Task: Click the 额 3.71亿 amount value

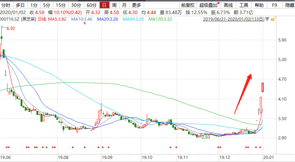Action: click(x=243, y=13)
